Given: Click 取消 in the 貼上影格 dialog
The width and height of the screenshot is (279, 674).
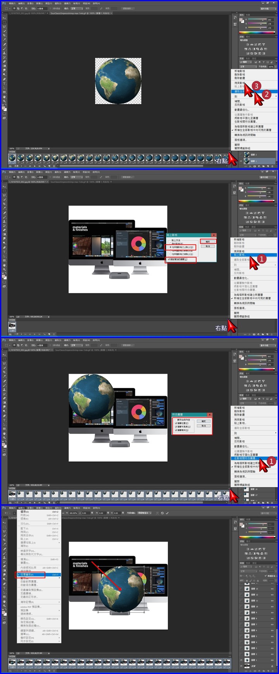Looking at the screenshot, I should click(x=208, y=246).
